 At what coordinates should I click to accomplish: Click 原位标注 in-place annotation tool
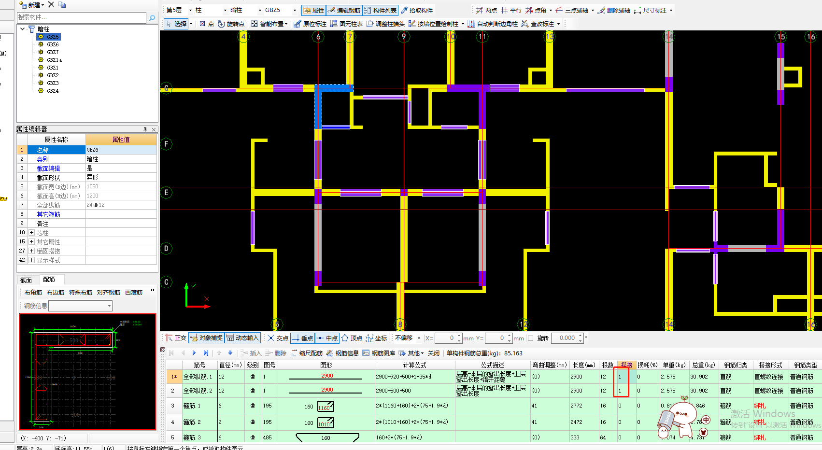(x=310, y=24)
